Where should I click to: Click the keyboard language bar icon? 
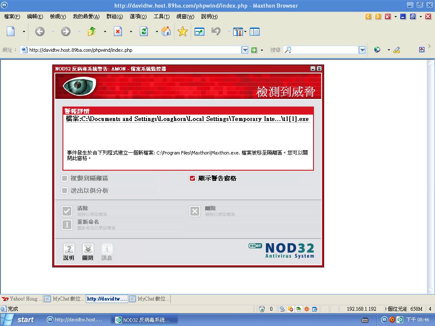click(365, 320)
